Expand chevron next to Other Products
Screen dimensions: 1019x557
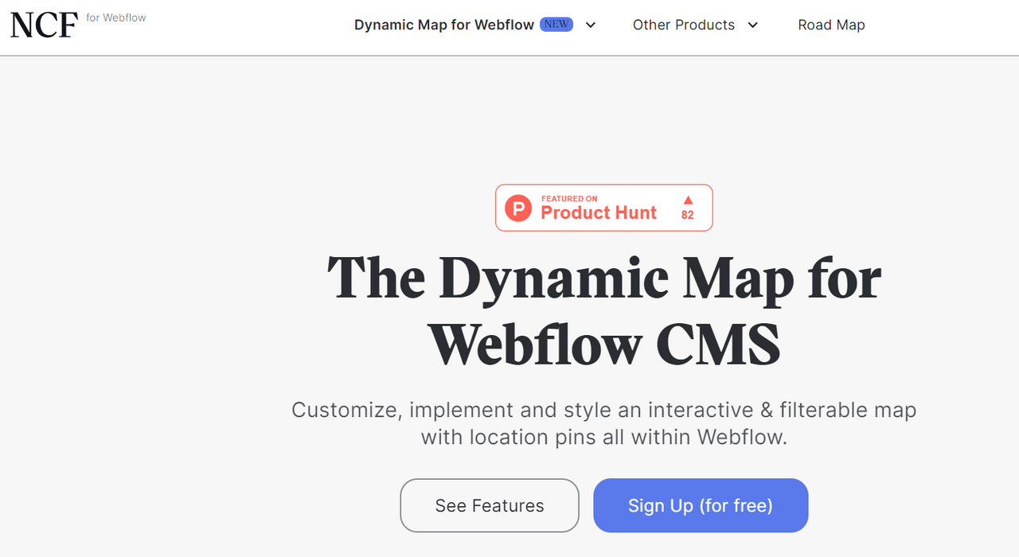(x=753, y=25)
